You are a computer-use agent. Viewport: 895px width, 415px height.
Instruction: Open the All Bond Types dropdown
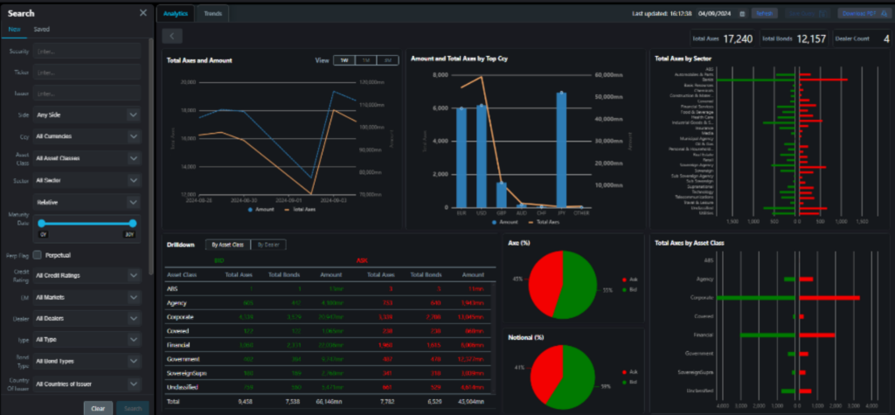pos(87,362)
